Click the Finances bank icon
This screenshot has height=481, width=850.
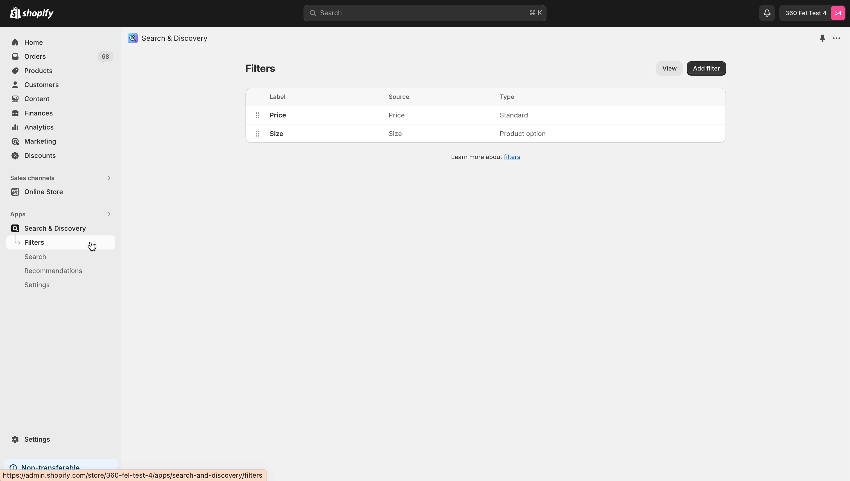coord(15,113)
